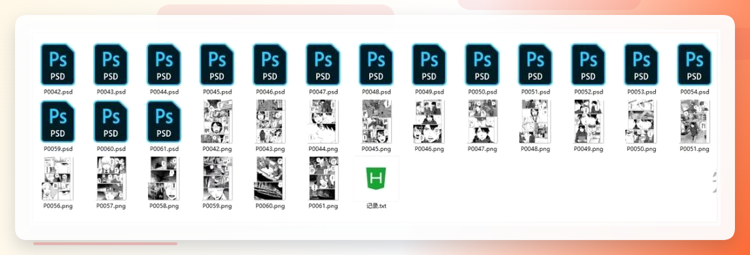Click the P0052.psd file icon
The height and width of the screenshot is (255, 750).
[589, 65]
